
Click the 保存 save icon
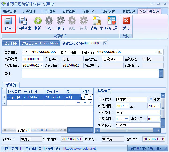point(8,24)
